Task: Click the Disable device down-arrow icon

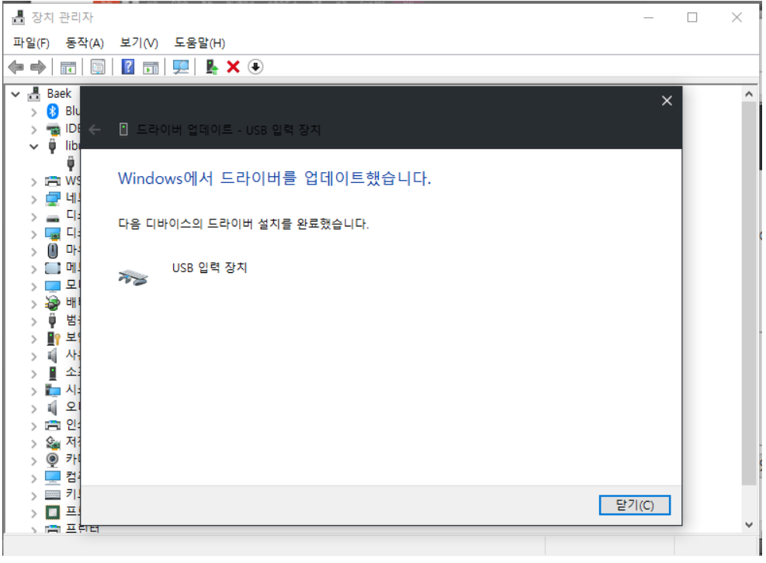Action: [x=254, y=67]
